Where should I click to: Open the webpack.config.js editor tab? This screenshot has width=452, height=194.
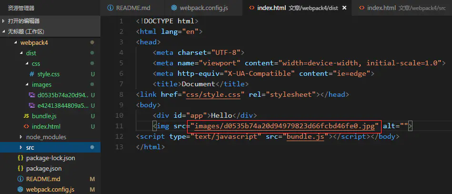click(203, 8)
